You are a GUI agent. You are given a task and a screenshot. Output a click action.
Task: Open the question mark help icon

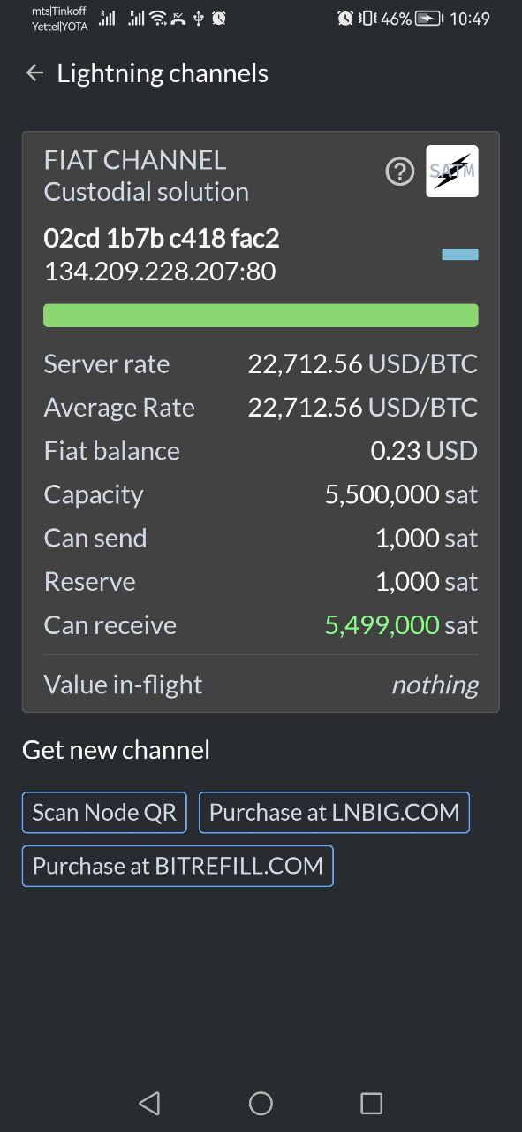coord(400,172)
